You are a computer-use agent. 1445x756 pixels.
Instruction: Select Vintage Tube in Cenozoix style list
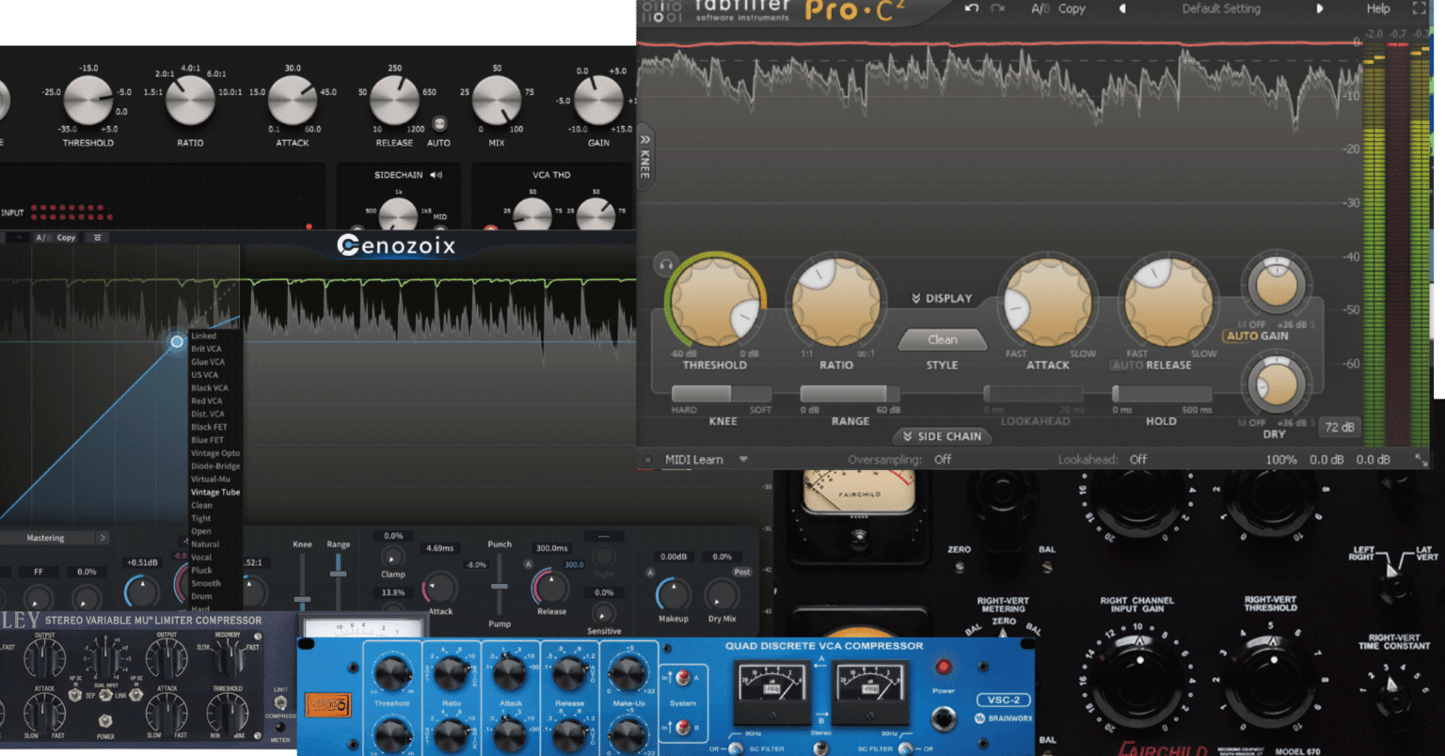point(215,492)
